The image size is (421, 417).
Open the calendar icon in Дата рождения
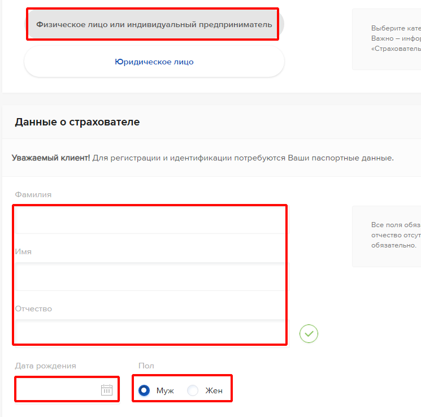tap(107, 390)
